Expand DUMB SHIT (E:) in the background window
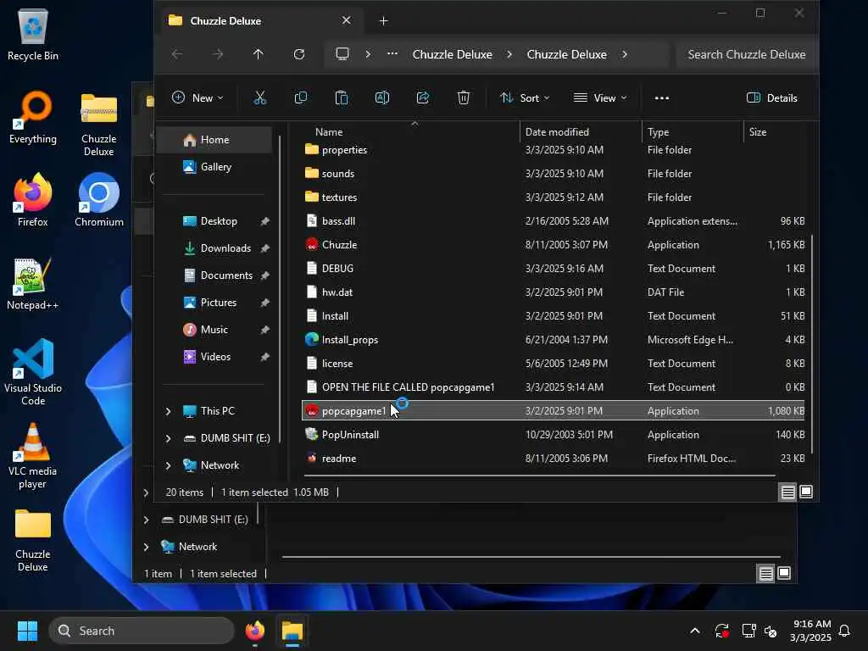Image resolution: width=868 pixels, height=651 pixels. 146,520
